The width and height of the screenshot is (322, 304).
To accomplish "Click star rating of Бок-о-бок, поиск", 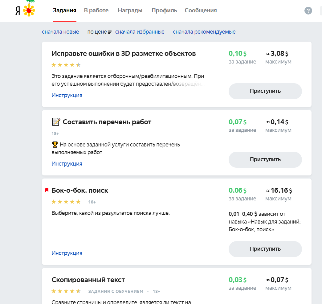I will click(66, 202).
